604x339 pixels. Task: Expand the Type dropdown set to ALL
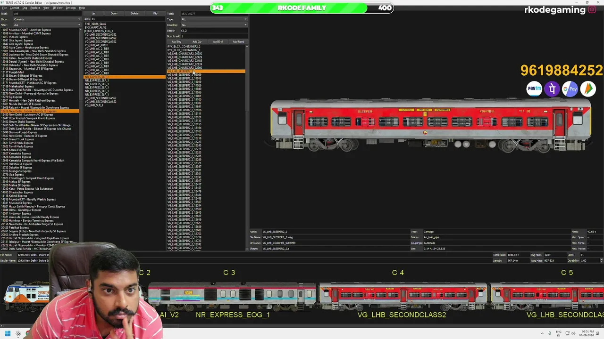[214, 19]
